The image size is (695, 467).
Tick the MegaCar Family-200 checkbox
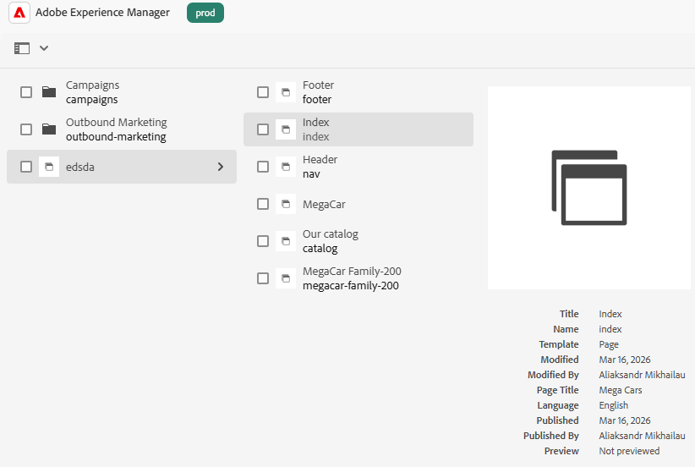pos(263,278)
